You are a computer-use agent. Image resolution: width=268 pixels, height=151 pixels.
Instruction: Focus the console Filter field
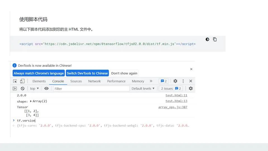click(x=91, y=89)
